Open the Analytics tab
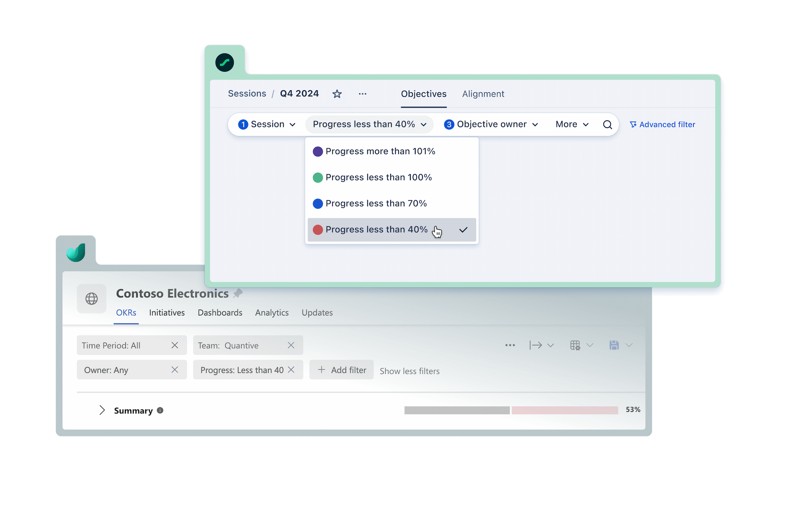Image resolution: width=787 pixels, height=532 pixels. point(272,312)
